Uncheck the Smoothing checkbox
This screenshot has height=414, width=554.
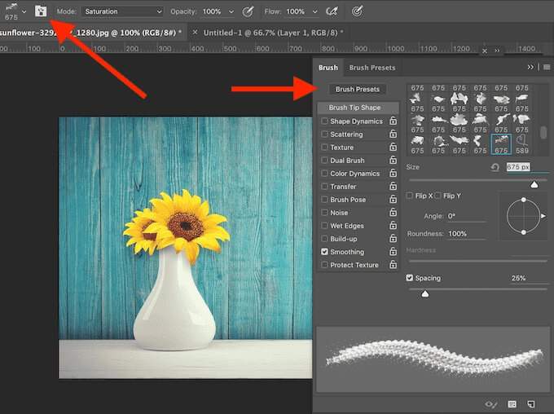pos(325,252)
